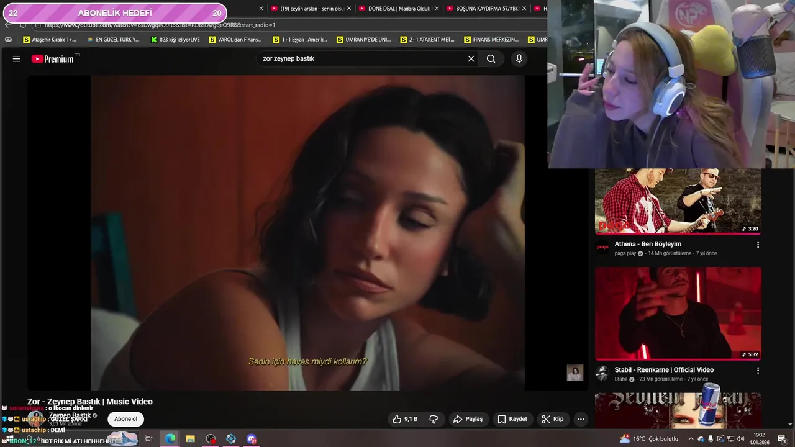Open File Explorer from the taskbar
The image size is (795, 447).
pyautogui.click(x=190, y=439)
